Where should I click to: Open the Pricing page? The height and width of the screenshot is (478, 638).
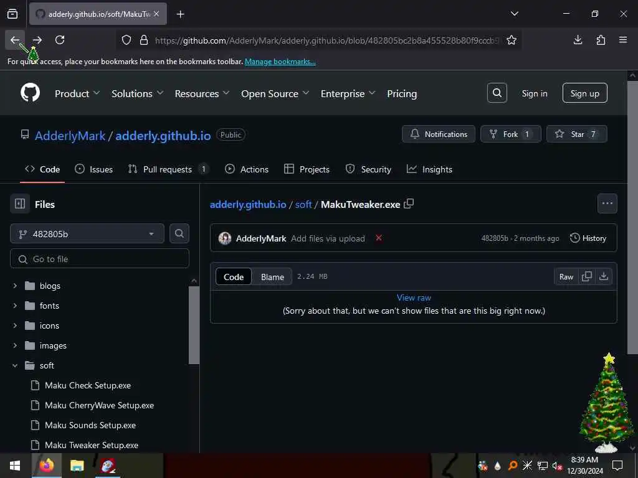point(402,93)
